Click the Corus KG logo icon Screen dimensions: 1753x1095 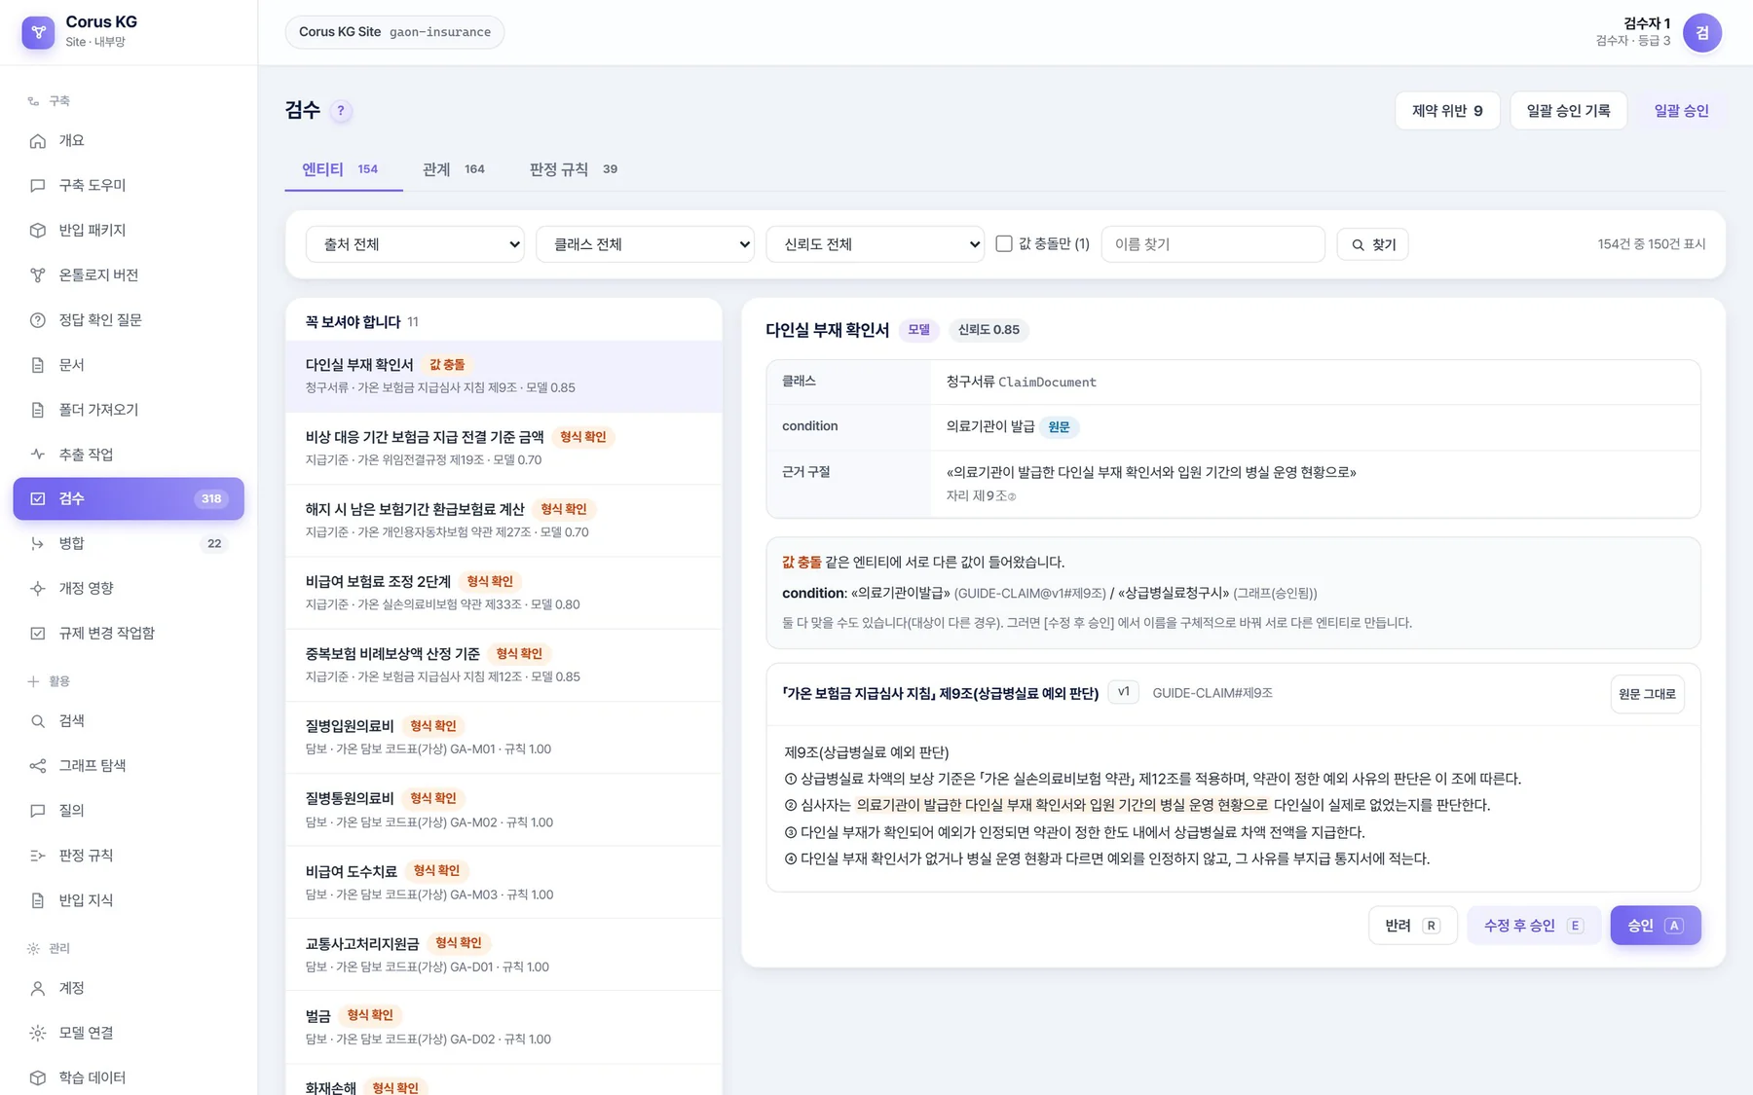click(38, 32)
